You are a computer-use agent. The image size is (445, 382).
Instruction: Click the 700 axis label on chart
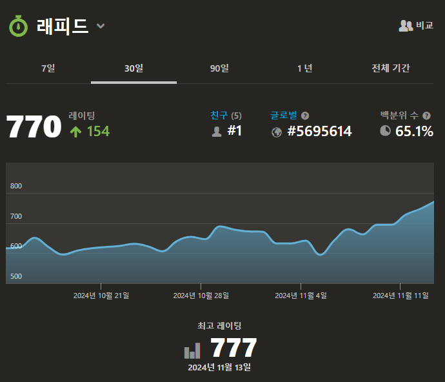[x=16, y=216]
